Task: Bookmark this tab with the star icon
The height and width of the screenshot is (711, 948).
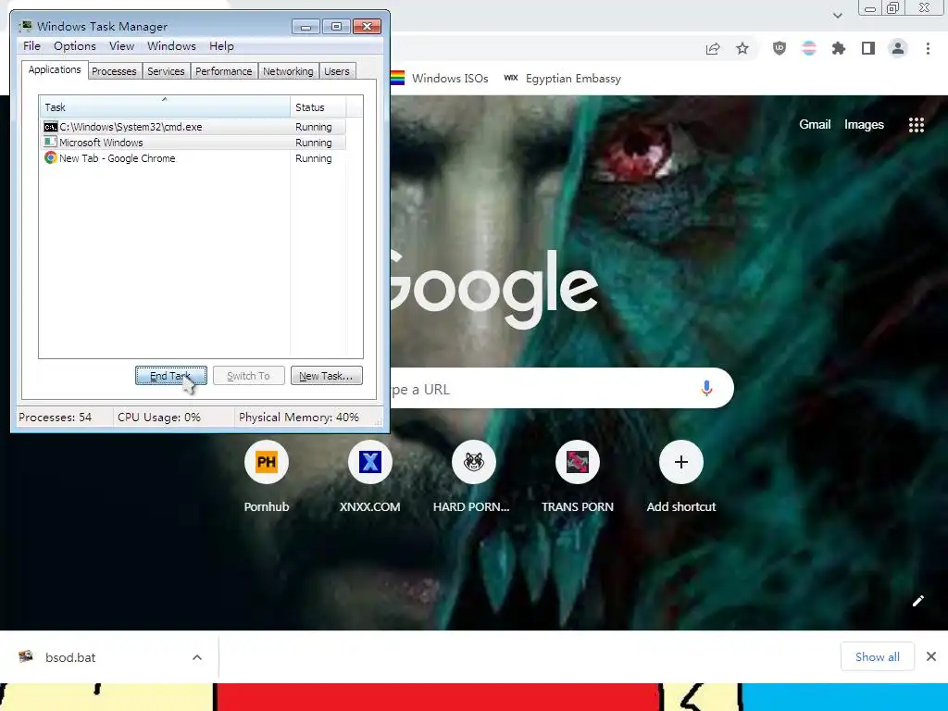Action: click(742, 48)
